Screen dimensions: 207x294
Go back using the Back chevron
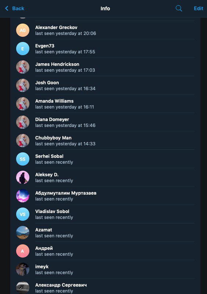(x=7, y=8)
